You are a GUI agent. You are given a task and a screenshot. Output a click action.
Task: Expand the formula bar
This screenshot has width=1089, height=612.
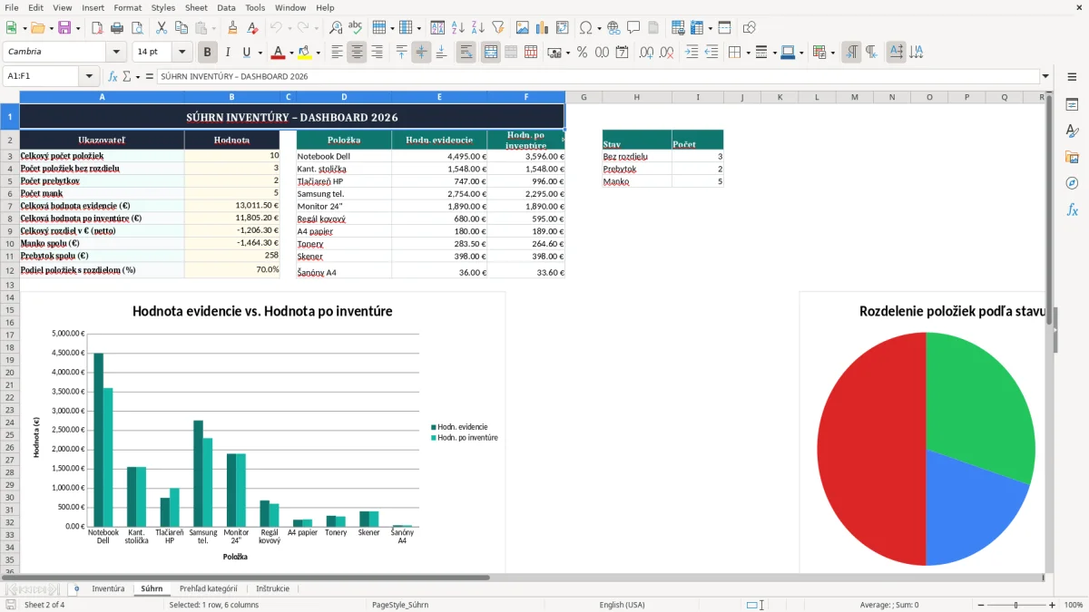(x=1045, y=76)
